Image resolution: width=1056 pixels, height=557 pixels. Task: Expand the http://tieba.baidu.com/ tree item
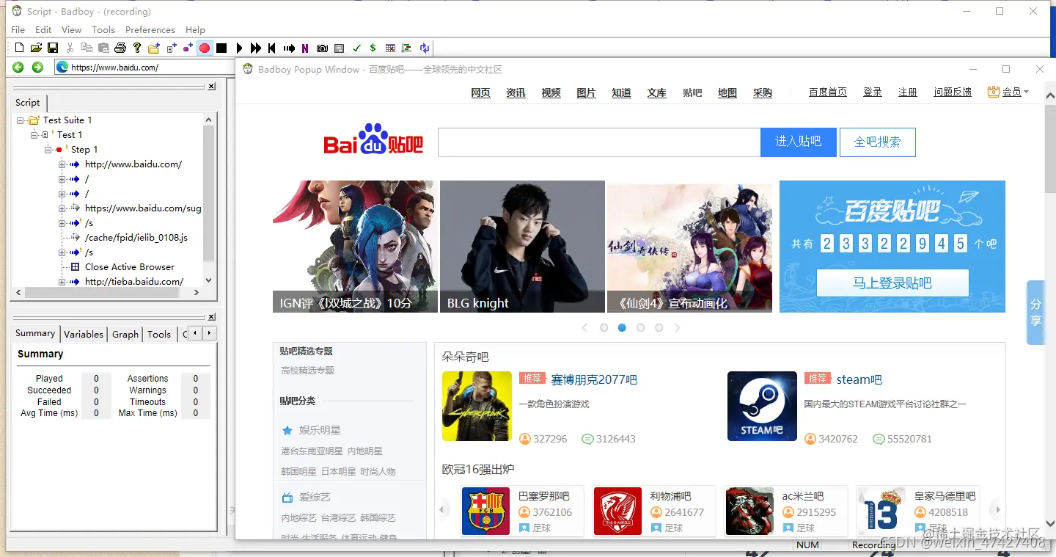coord(63,281)
